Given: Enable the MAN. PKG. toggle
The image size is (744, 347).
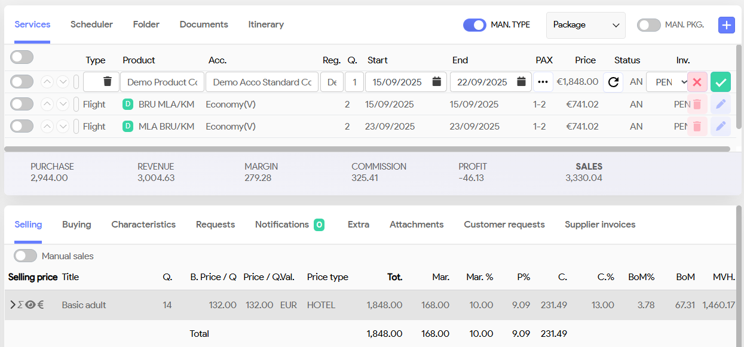Looking at the screenshot, I should click(648, 25).
